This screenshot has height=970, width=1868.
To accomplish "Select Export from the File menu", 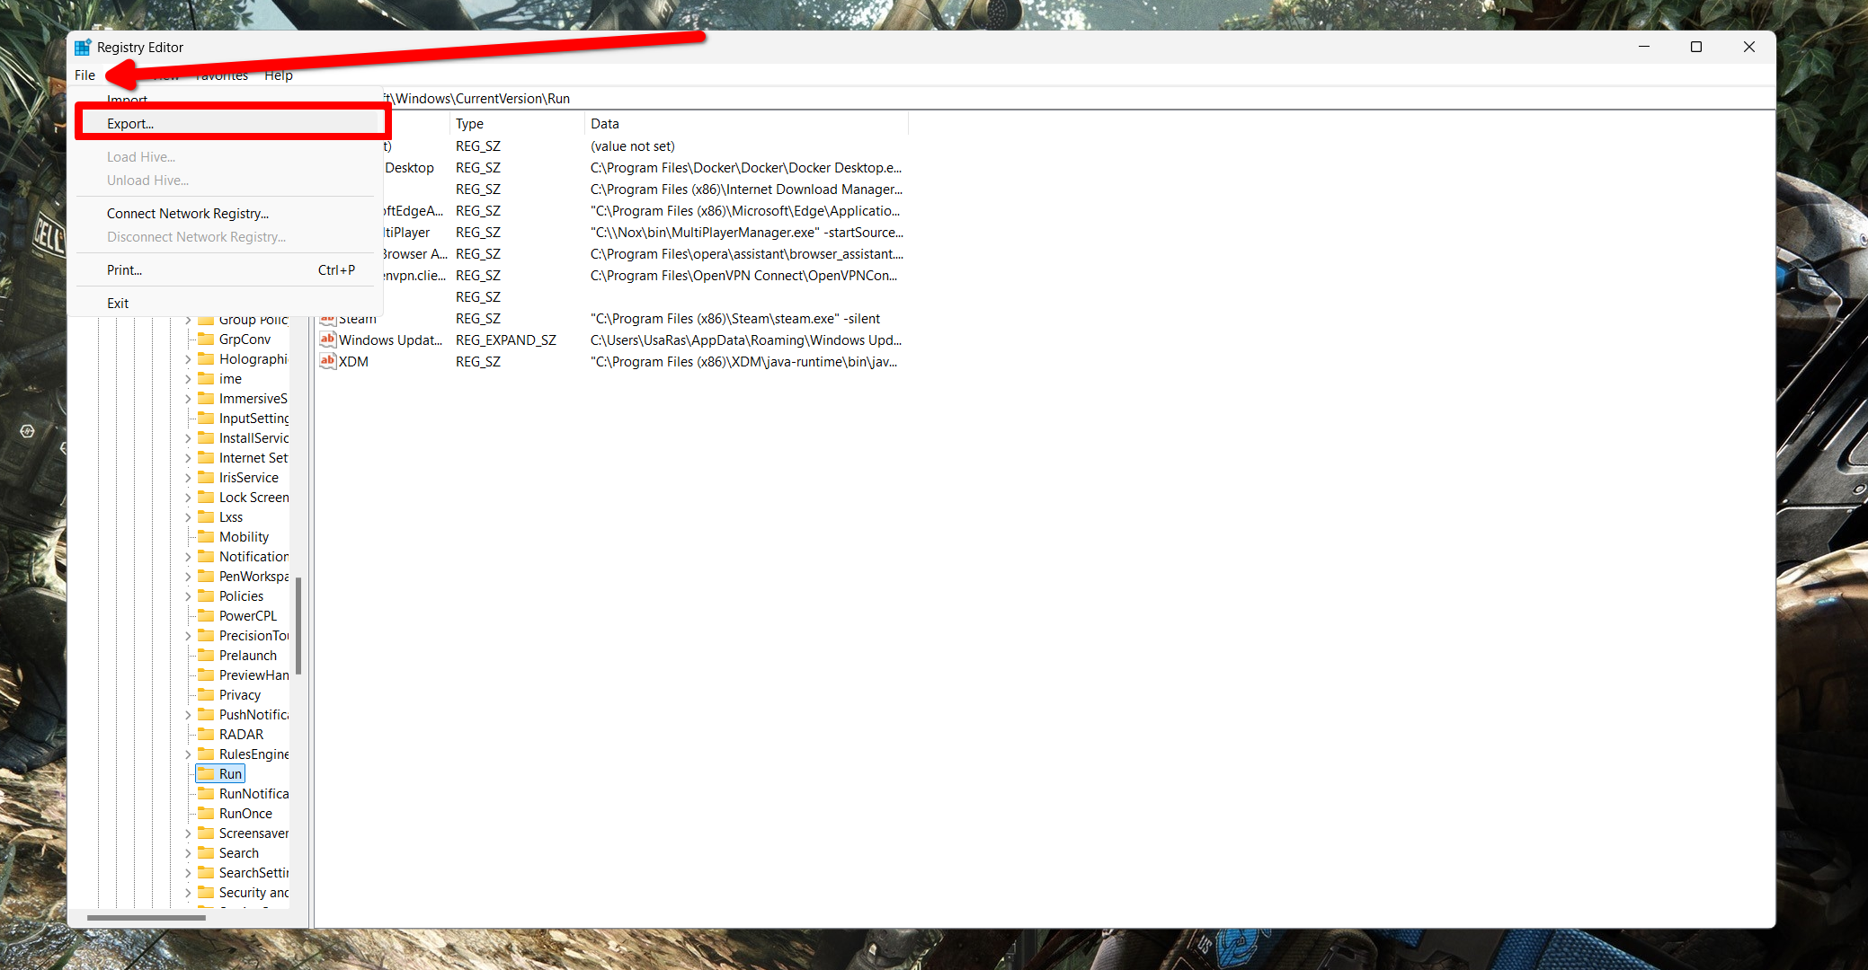I will coord(130,123).
